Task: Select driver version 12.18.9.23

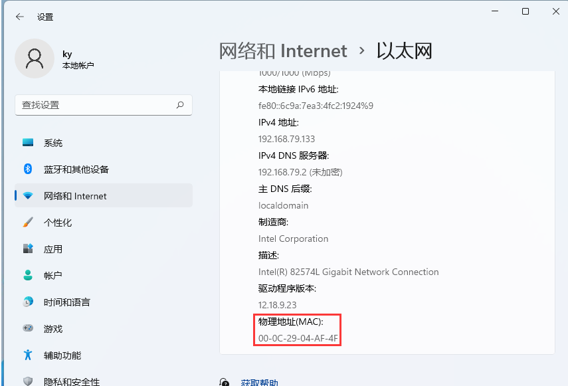Action: point(277,305)
